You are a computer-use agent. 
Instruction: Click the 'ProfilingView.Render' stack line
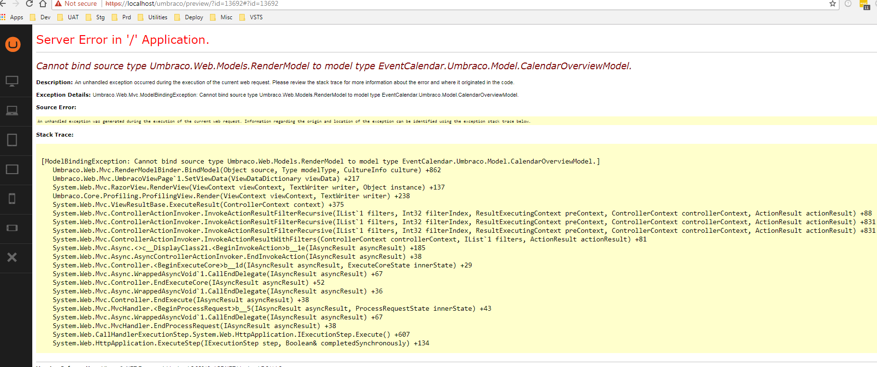[x=231, y=196]
